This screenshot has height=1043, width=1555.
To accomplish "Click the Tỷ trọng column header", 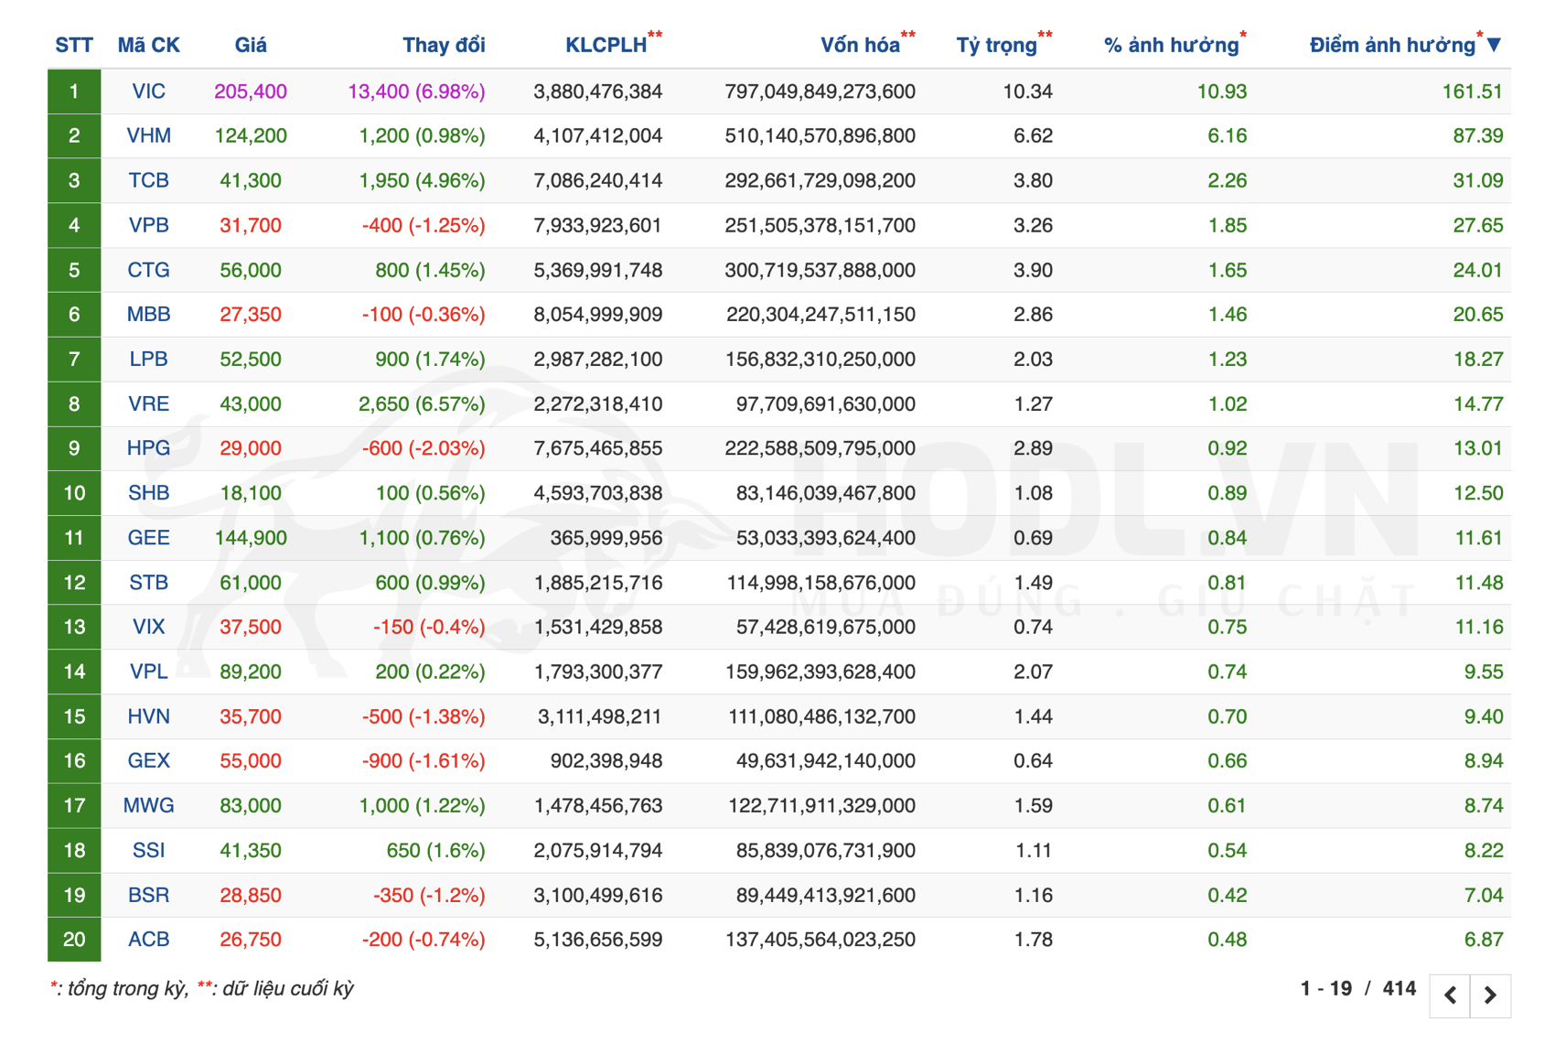I will 997,45.
